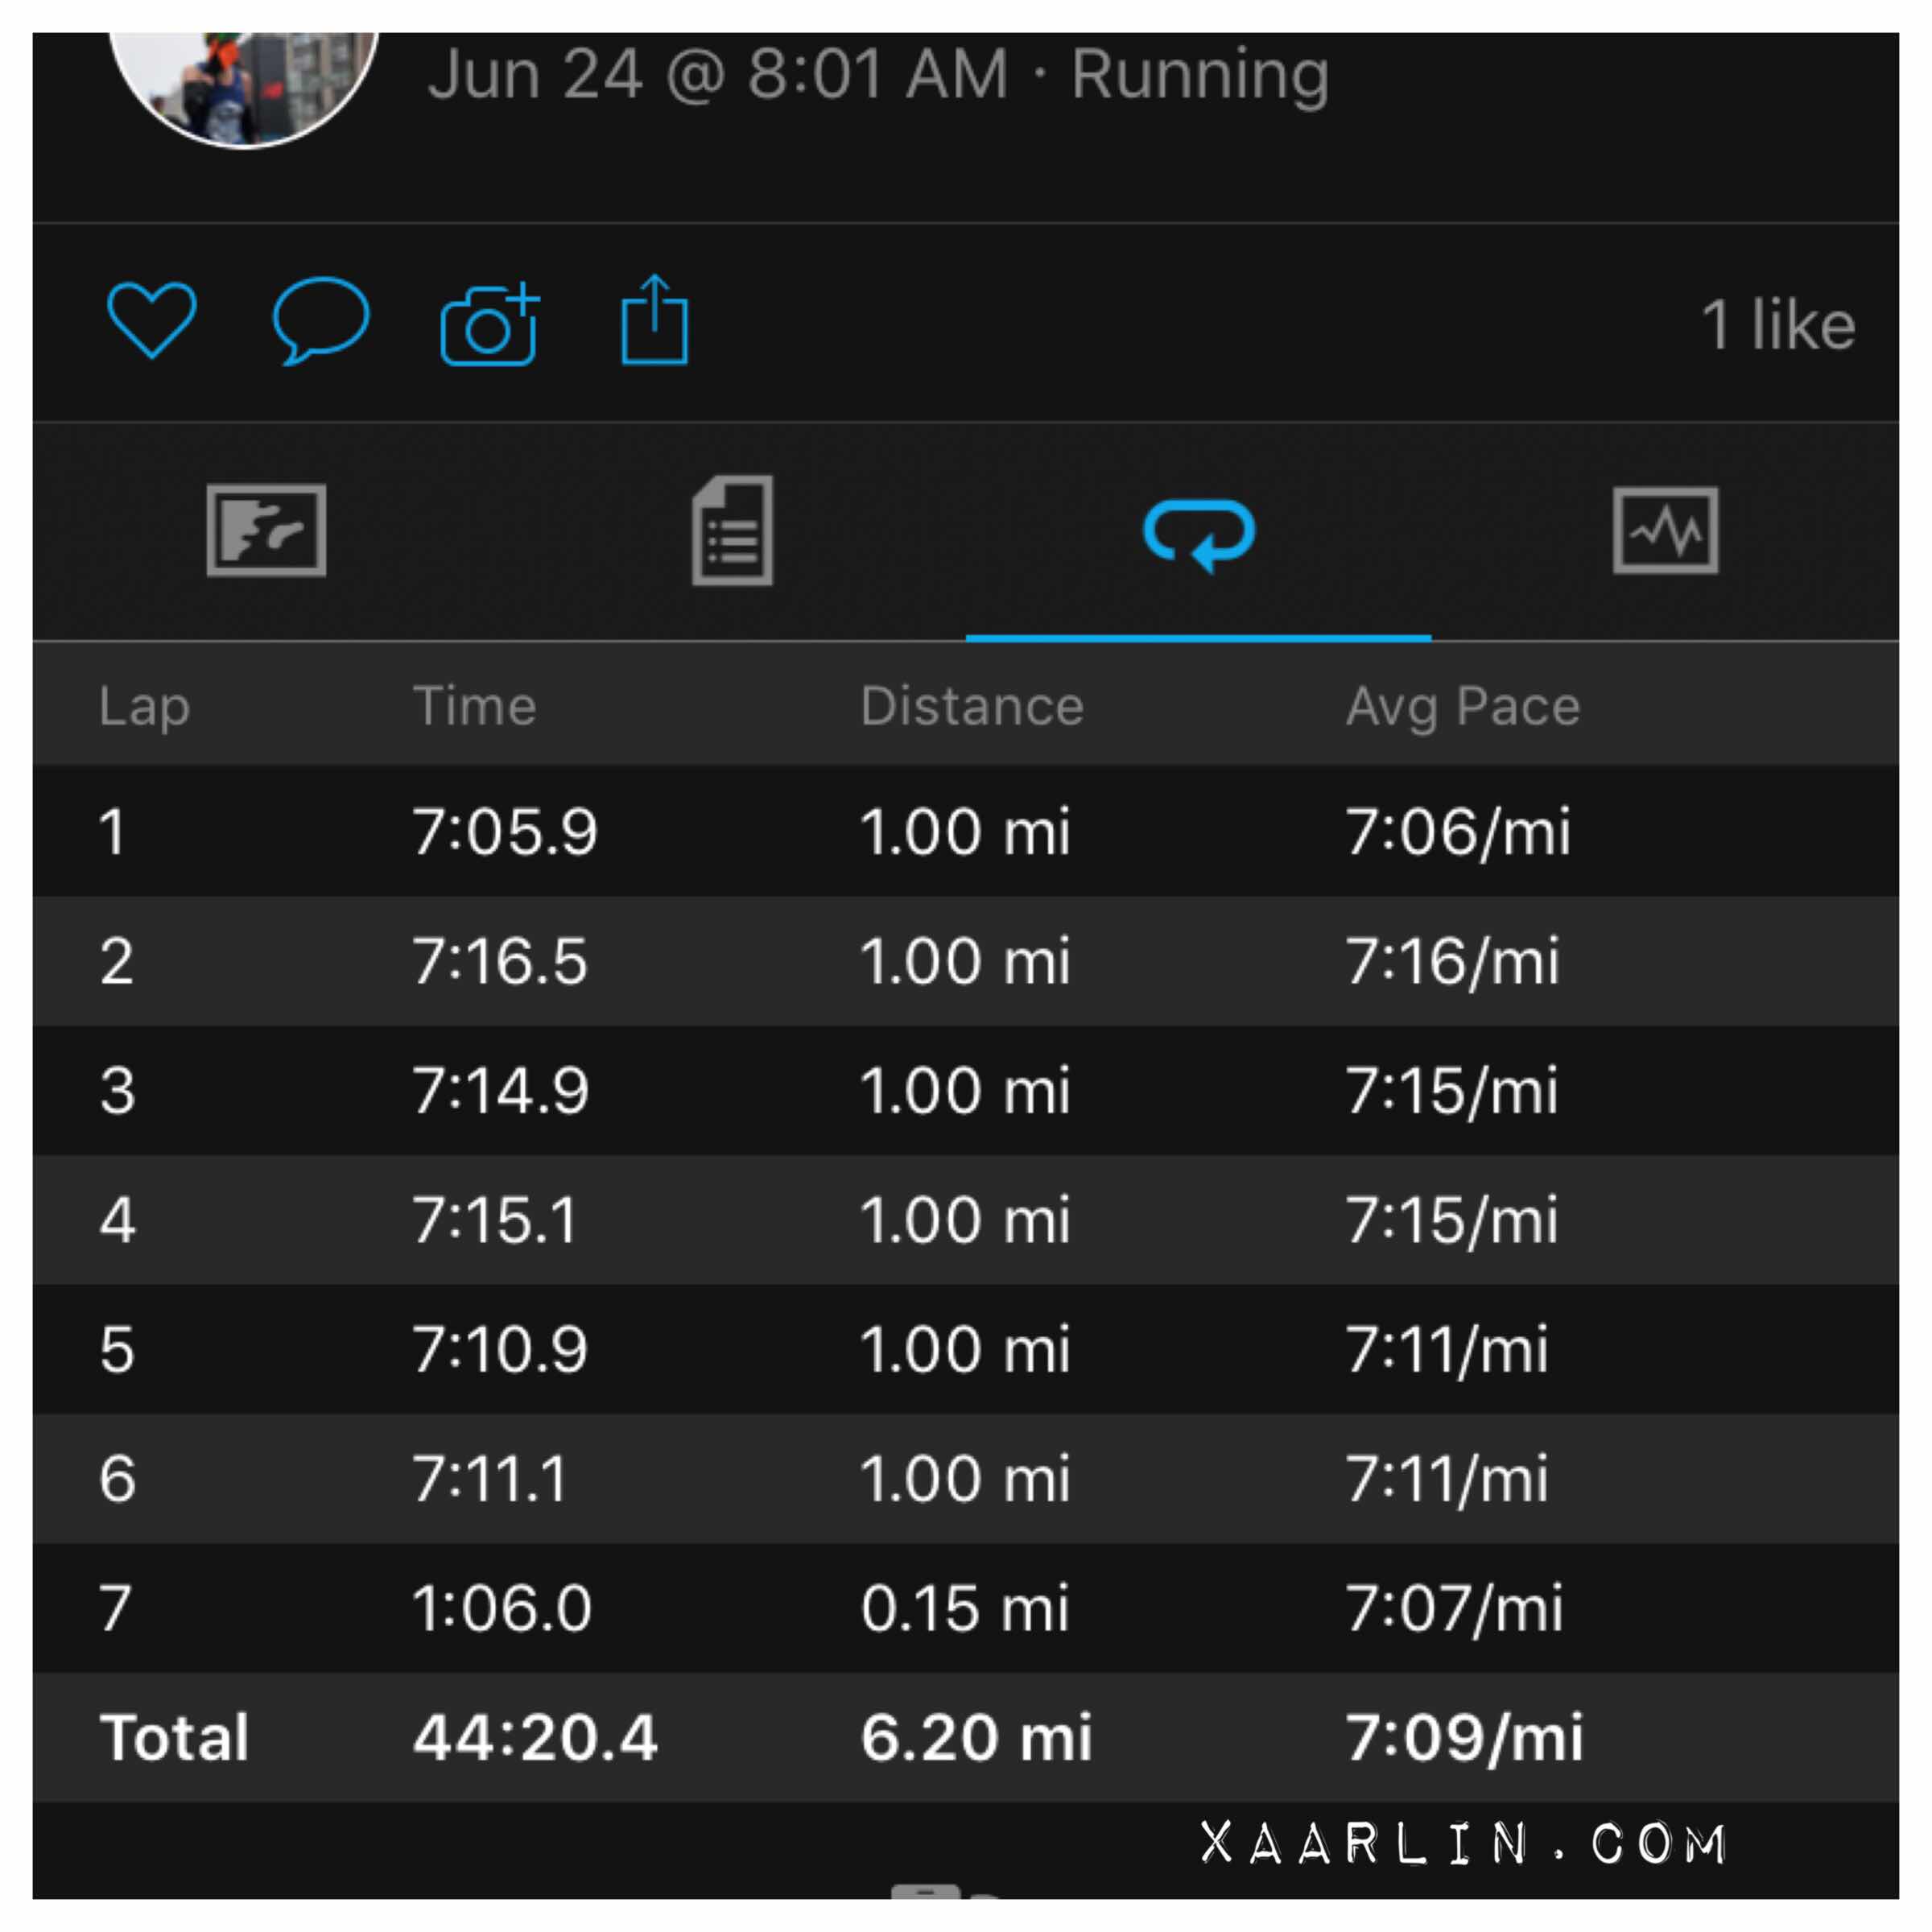Tap the Avg Pace column header
Screen dimensions: 1932x1932
1462,706
